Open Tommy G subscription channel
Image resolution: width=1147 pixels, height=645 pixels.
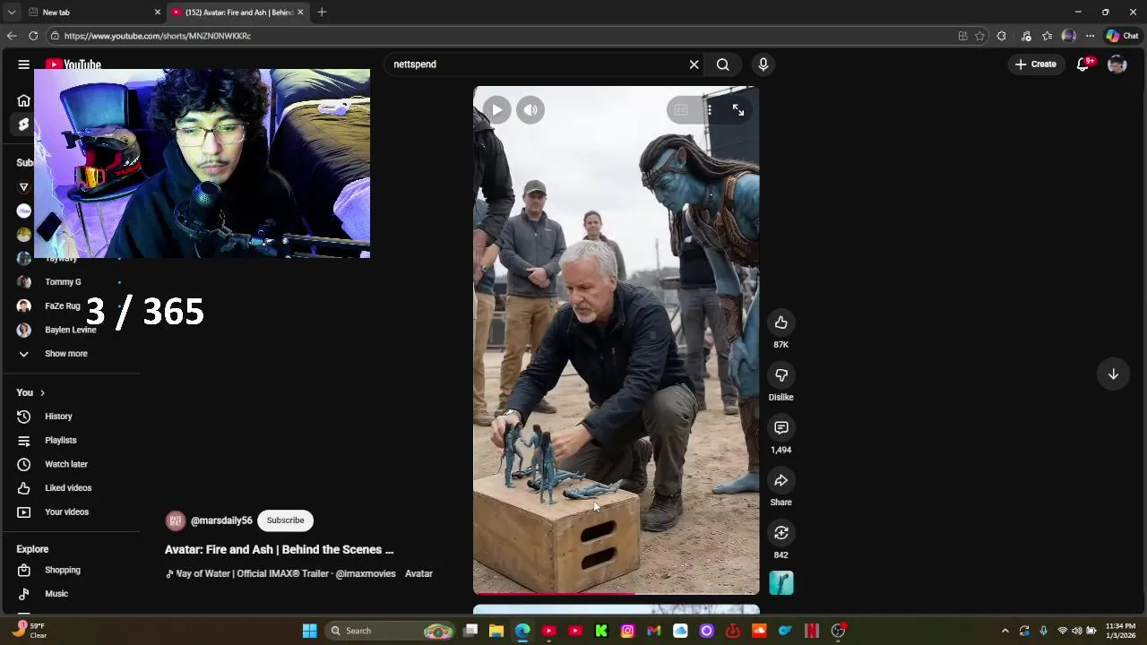click(63, 282)
